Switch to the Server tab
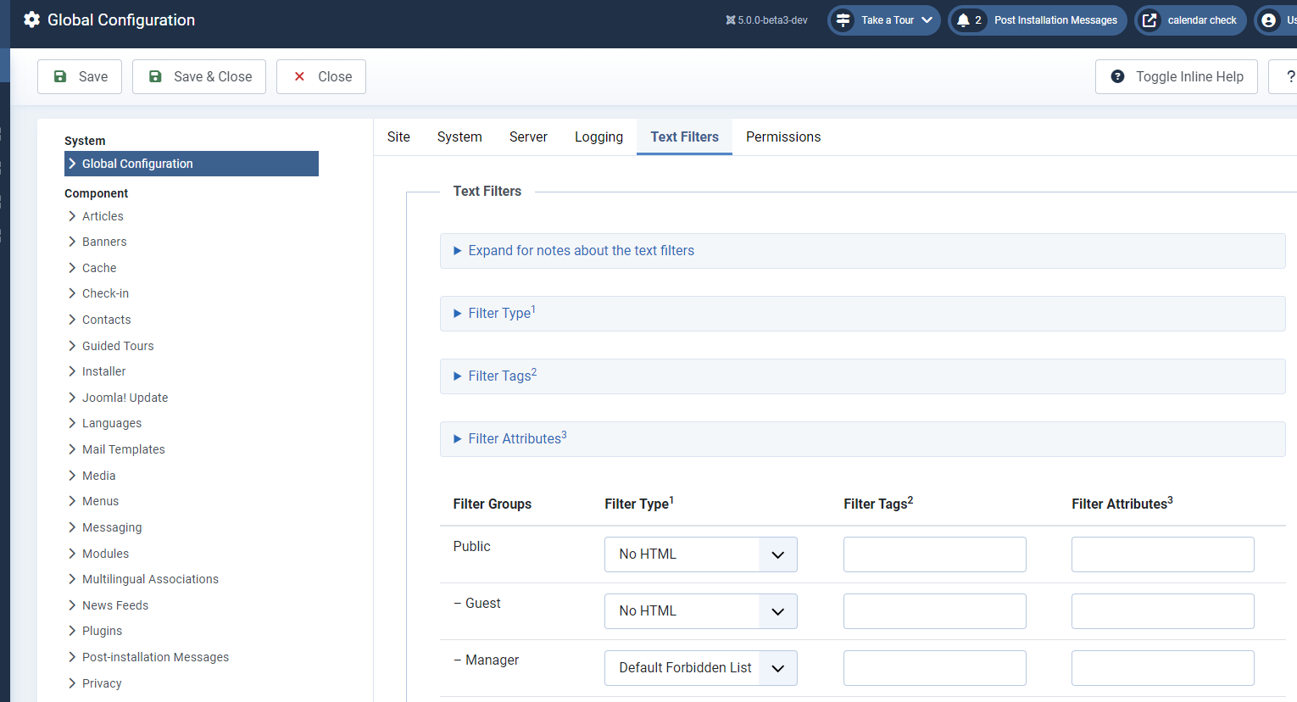Viewport: 1297px width, 702px height. tap(528, 136)
